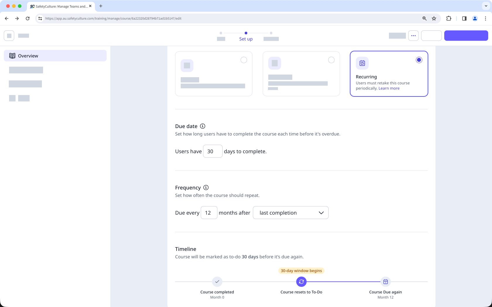Open the browser profile avatar
The image size is (492, 307).
click(475, 18)
